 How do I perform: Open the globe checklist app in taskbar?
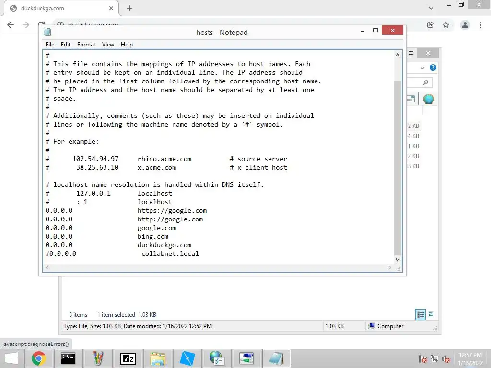click(x=217, y=358)
